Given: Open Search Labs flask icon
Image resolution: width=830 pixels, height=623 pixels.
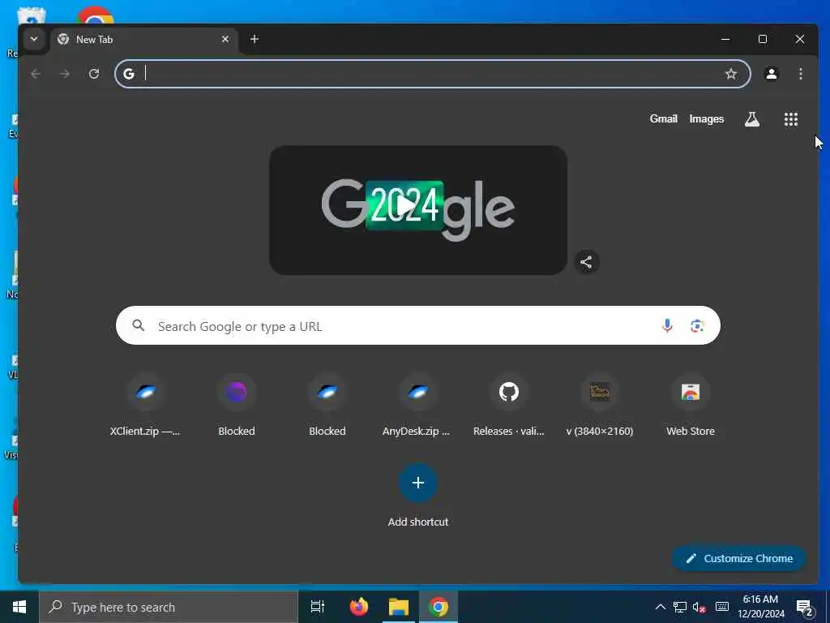Looking at the screenshot, I should (x=751, y=119).
